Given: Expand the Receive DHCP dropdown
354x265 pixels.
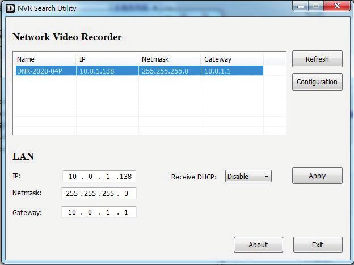Looking at the screenshot, I should (x=248, y=176).
